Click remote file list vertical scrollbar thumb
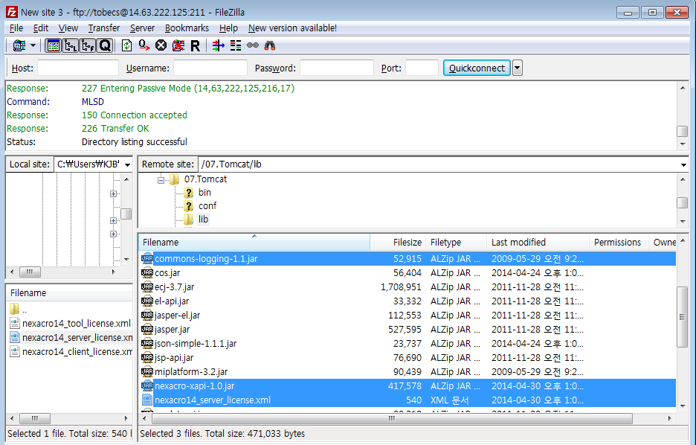The image size is (696, 445). 682,317
